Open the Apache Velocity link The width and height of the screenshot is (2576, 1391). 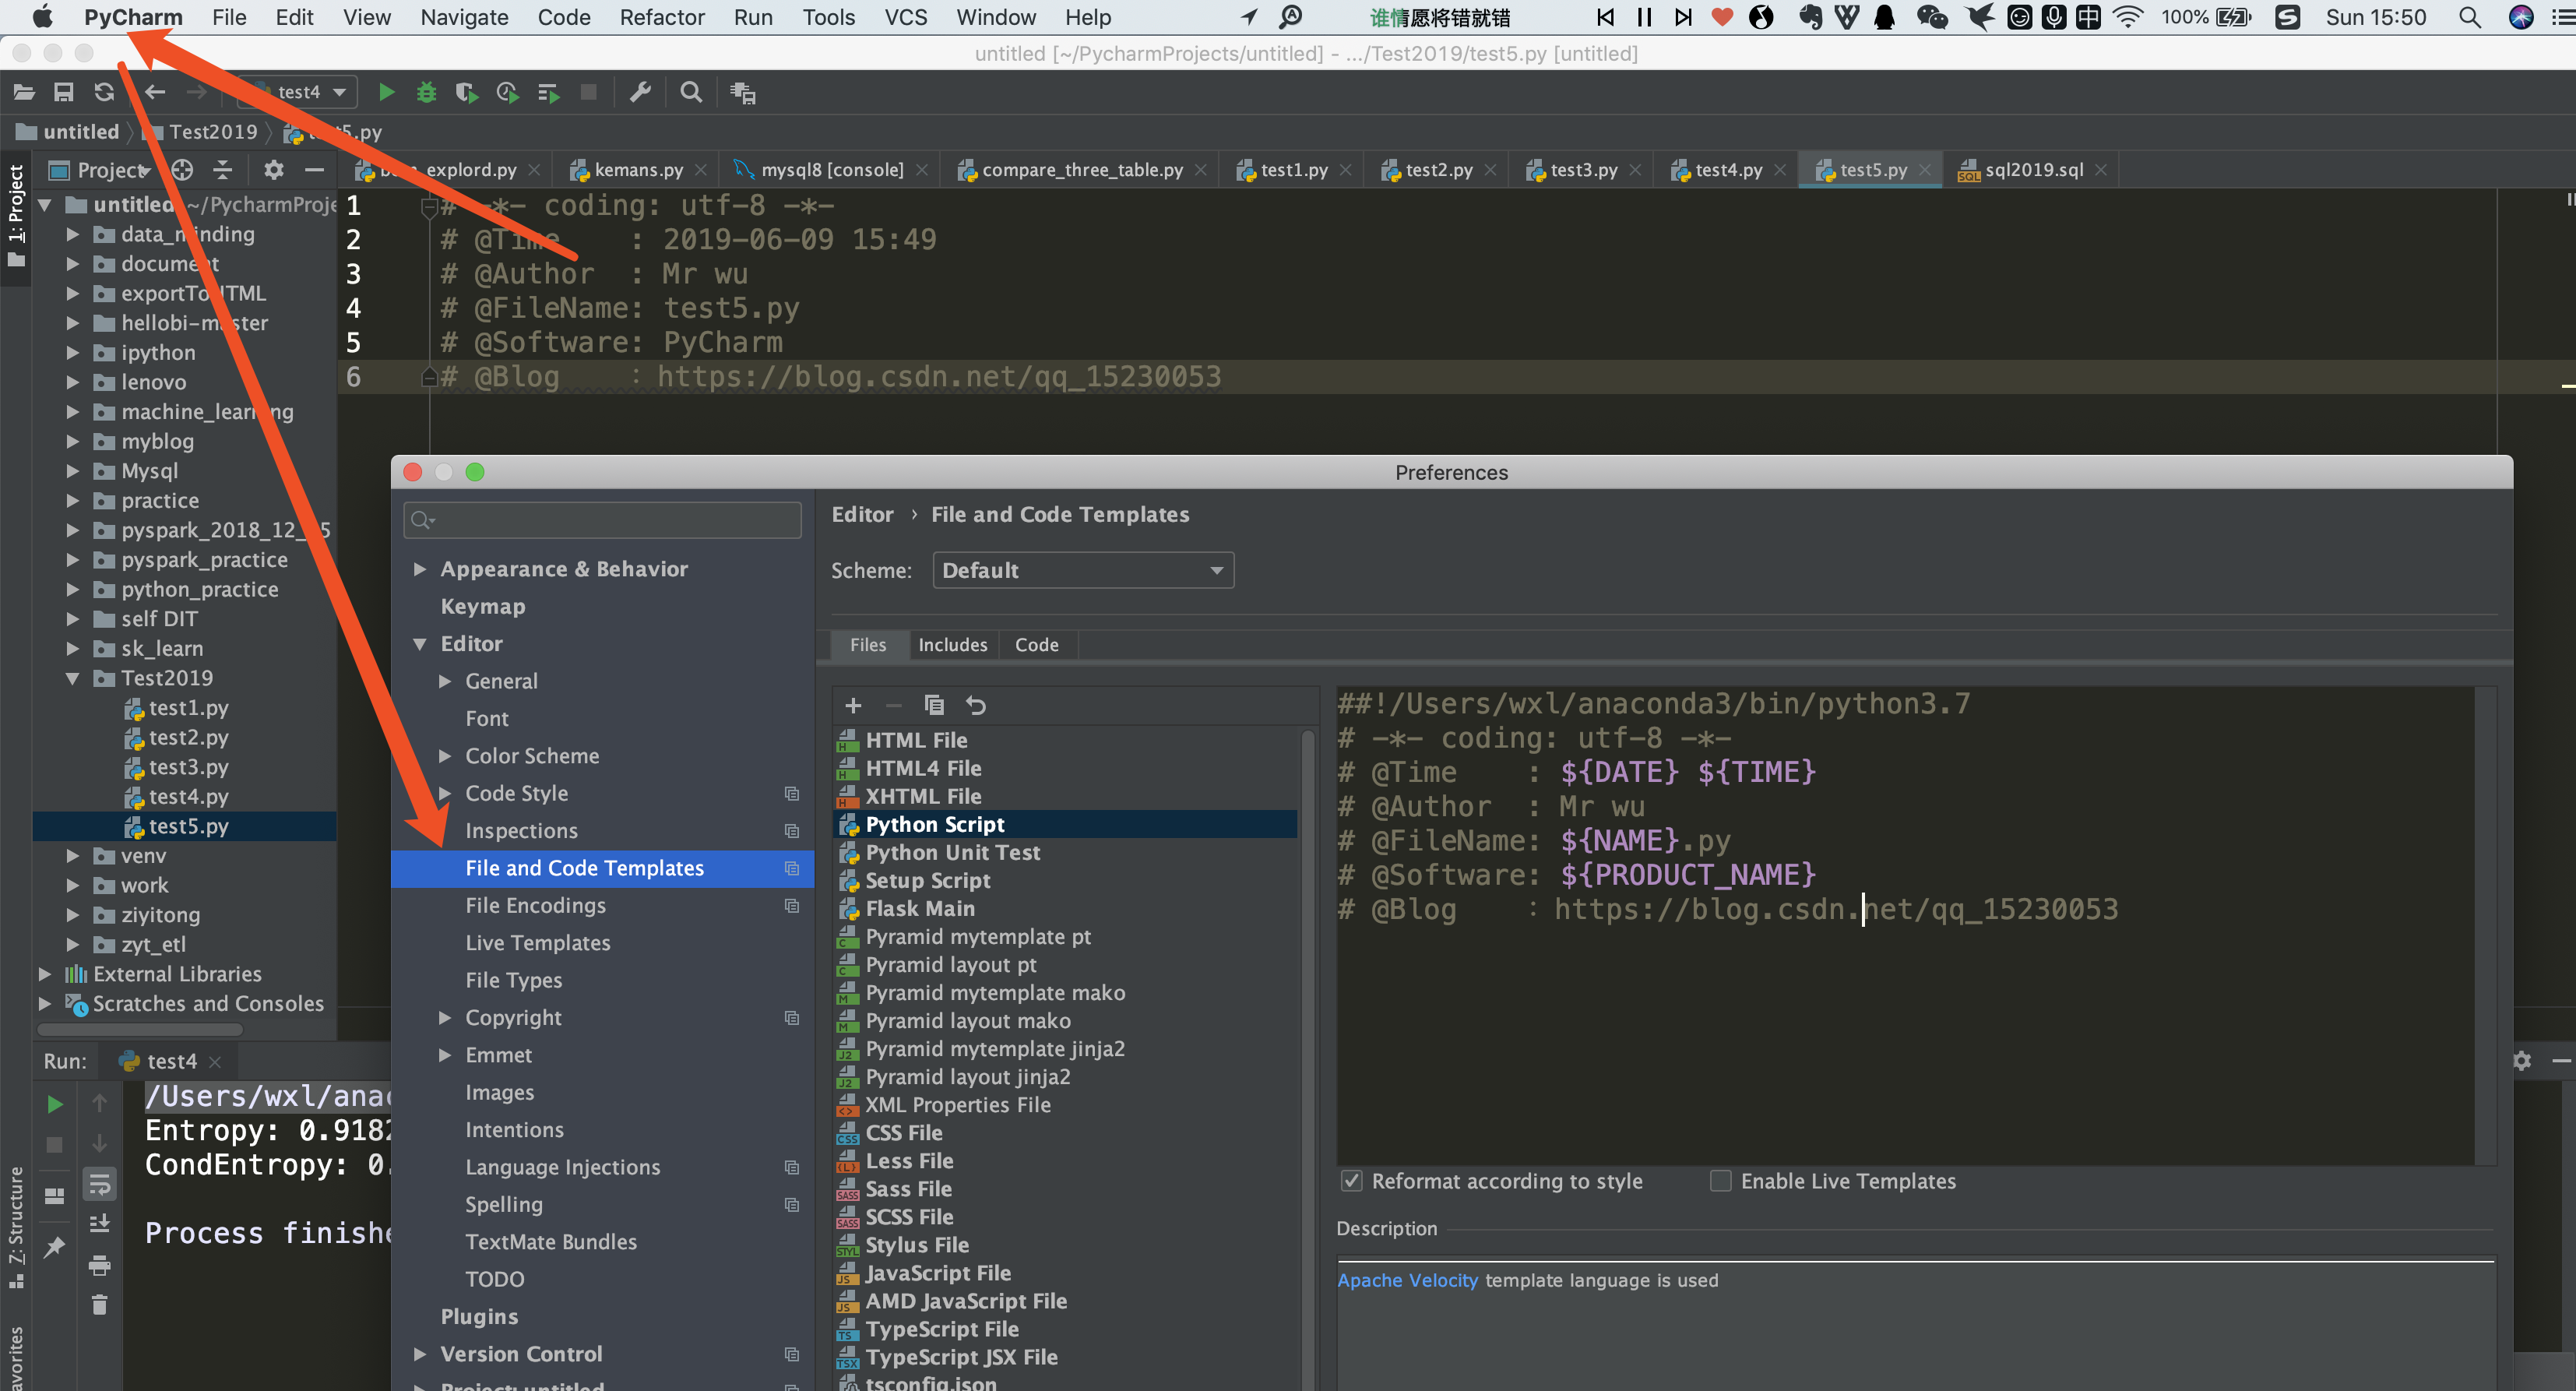[x=1407, y=1280]
